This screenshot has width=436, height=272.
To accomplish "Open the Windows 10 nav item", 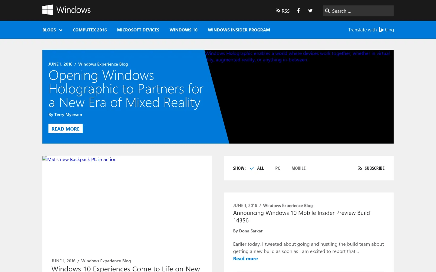I will pos(183,30).
